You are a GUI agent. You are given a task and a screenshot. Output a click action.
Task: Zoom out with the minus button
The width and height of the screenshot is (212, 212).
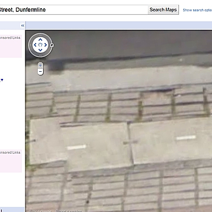pyautogui.click(x=40, y=72)
